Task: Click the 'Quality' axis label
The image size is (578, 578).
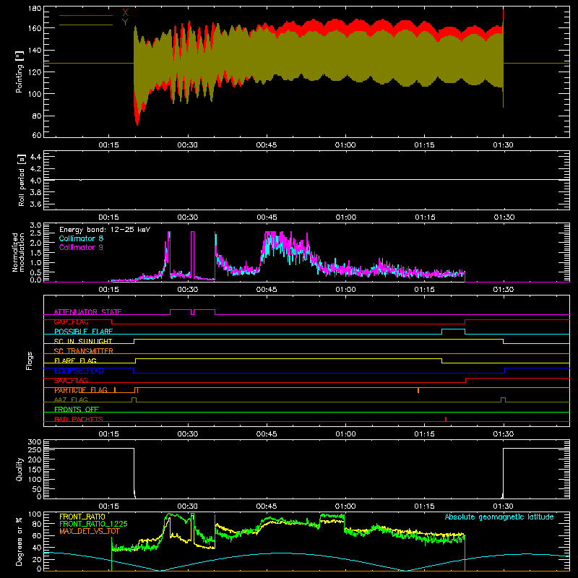Action: (x=20, y=469)
